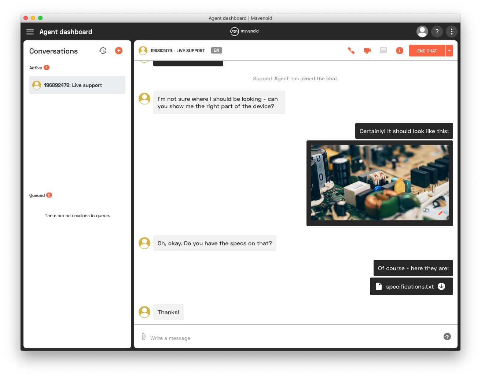Click the Queued count badge

(49, 195)
